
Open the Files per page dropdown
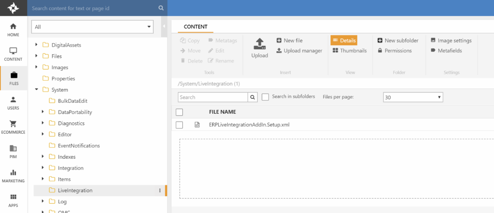pyautogui.click(x=413, y=97)
